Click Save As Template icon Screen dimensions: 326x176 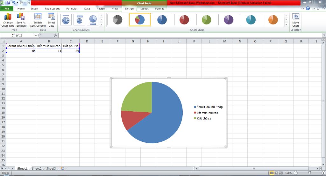[21, 20]
